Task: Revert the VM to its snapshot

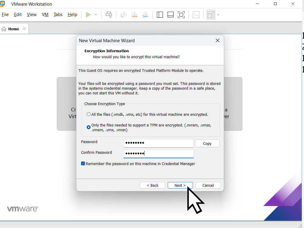Action: tap(134, 15)
